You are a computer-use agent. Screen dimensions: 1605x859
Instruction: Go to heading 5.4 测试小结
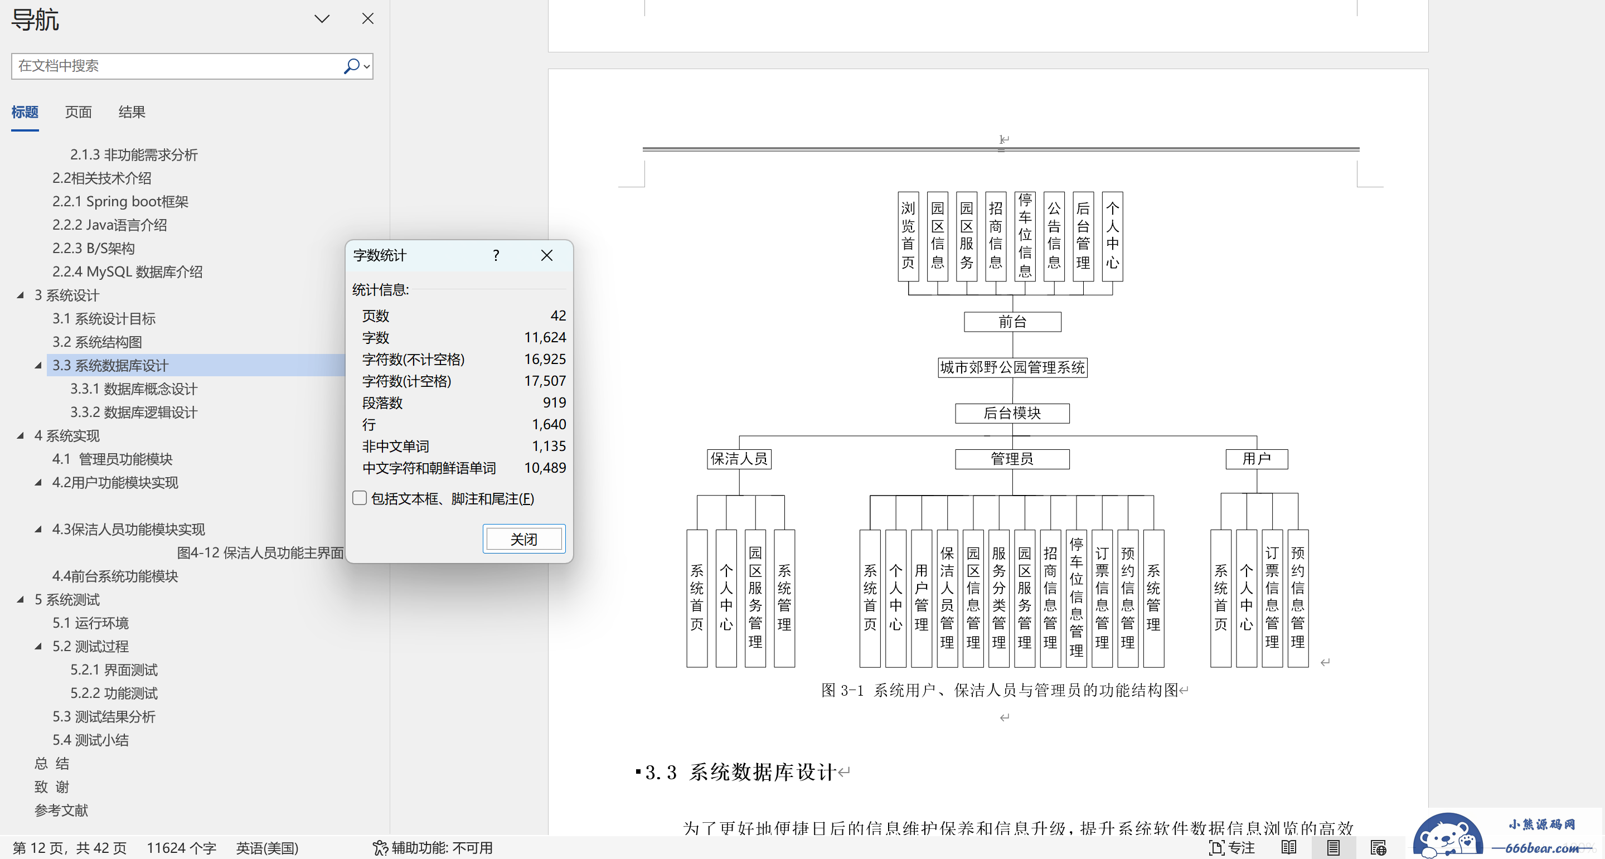point(91,740)
